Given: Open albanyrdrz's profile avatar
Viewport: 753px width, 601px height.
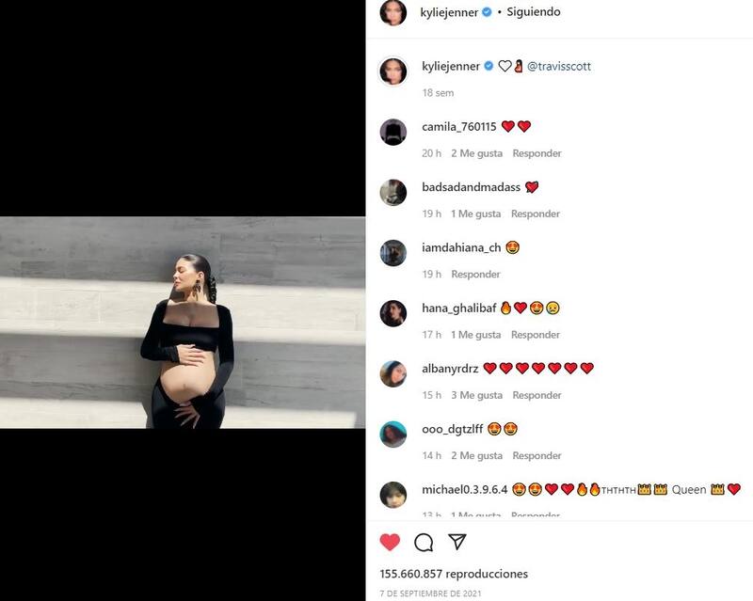Looking at the screenshot, I should (x=393, y=374).
